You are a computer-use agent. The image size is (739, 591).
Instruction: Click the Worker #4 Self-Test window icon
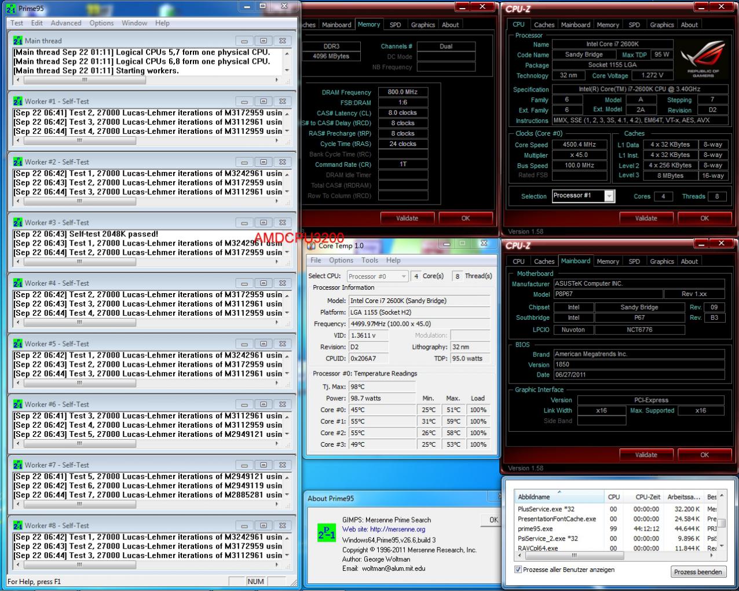point(18,283)
